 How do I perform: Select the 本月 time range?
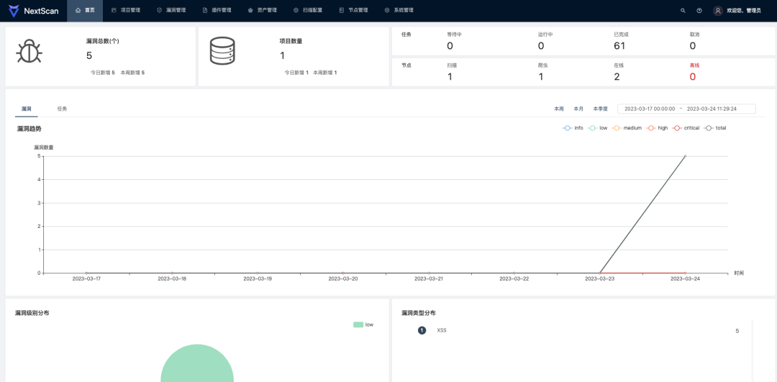click(x=578, y=109)
